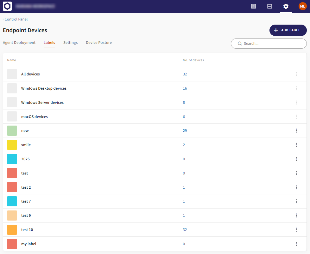310x254 pixels.
Task: Expand the actions menu for 'test 7' label
Action: pyautogui.click(x=296, y=201)
